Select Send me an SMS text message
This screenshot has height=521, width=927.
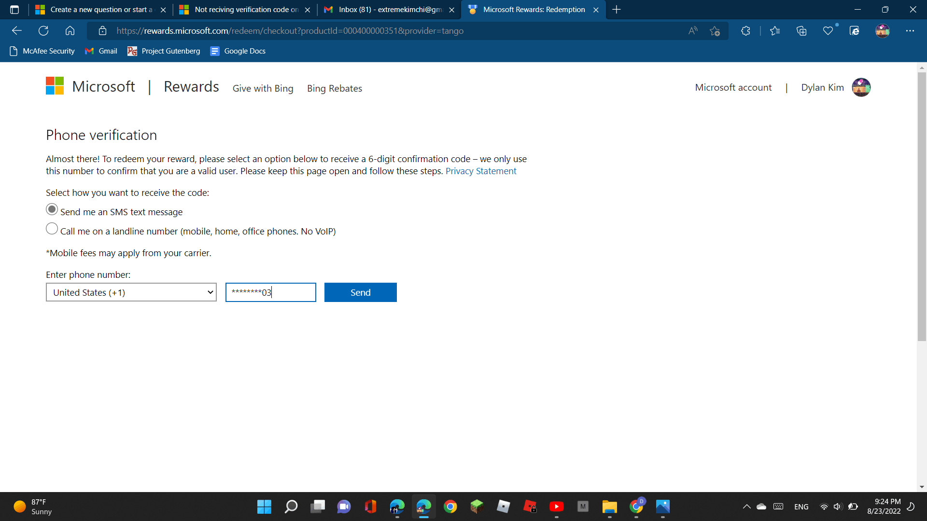click(52, 209)
